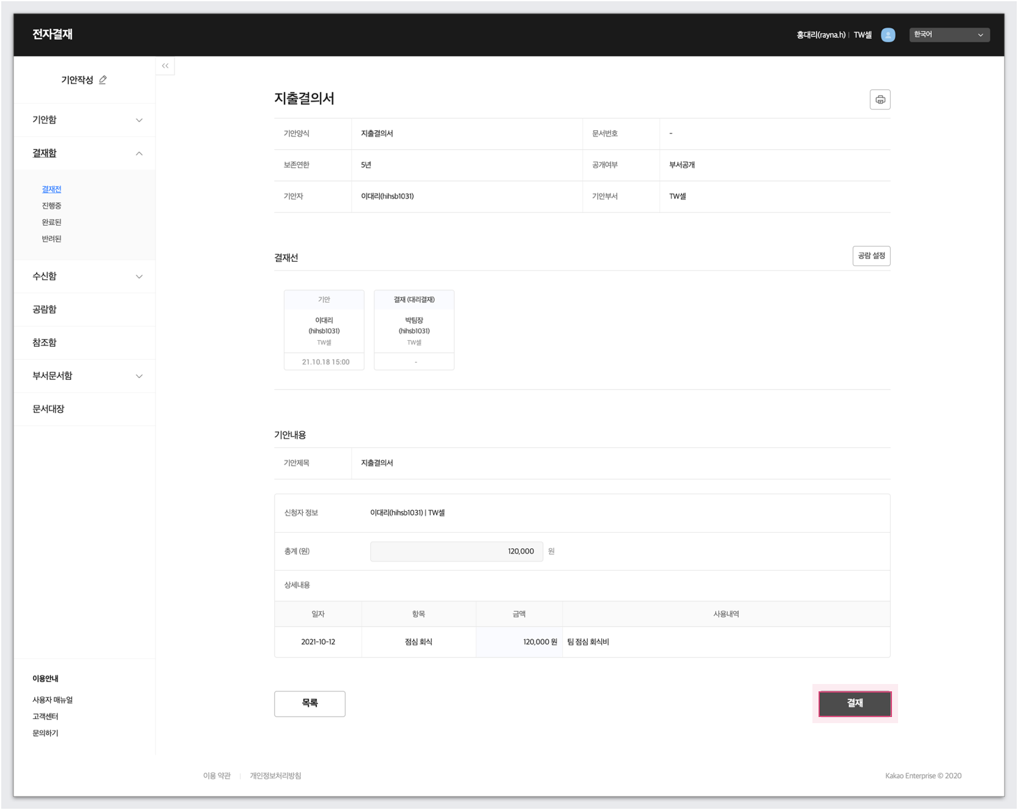Click the 21.10.18 15:00 timestamp
This screenshot has width=1018, height=810.
pyautogui.click(x=325, y=362)
